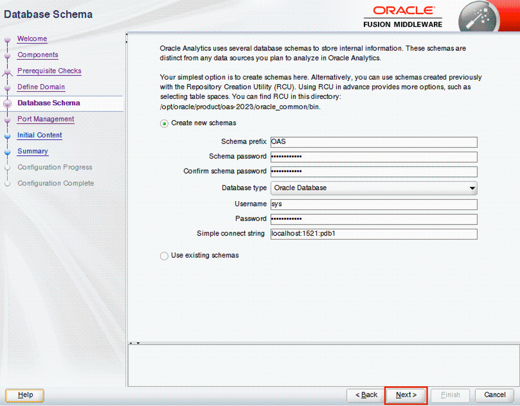520x406 pixels.
Task: Click the Define Domain step bullet icon
Action: coord(7,88)
